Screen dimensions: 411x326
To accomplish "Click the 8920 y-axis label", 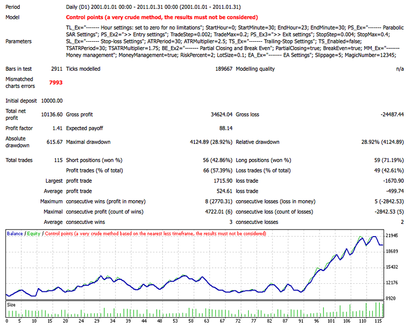I will pos(391,299).
